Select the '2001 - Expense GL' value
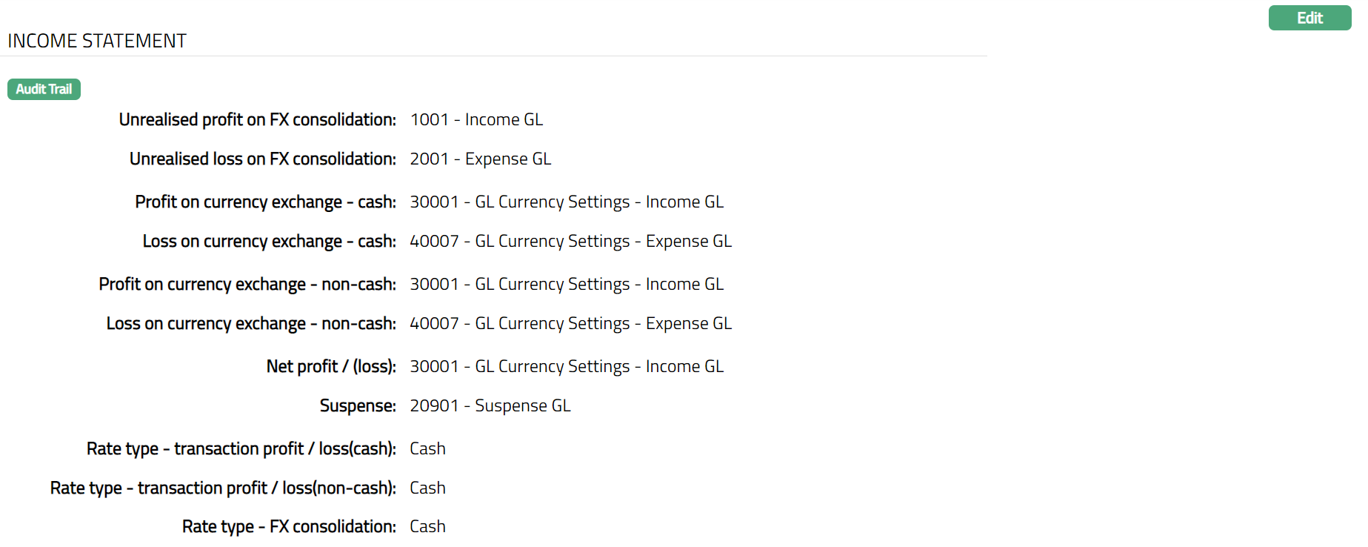 pyautogui.click(x=480, y=159)
